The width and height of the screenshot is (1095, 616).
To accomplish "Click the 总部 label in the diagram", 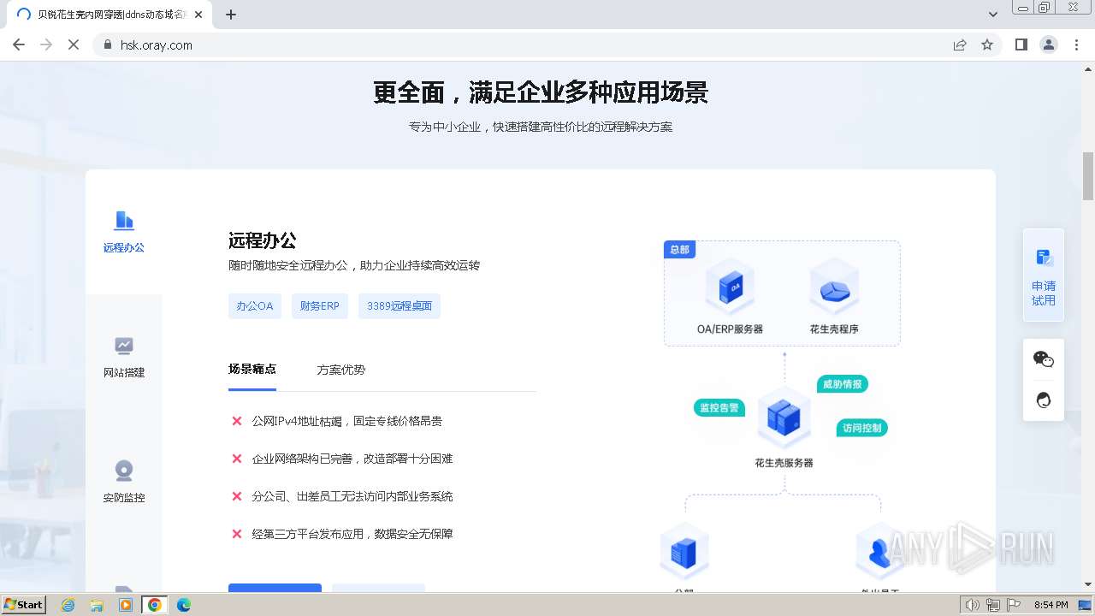I will (x=679, y=250).
